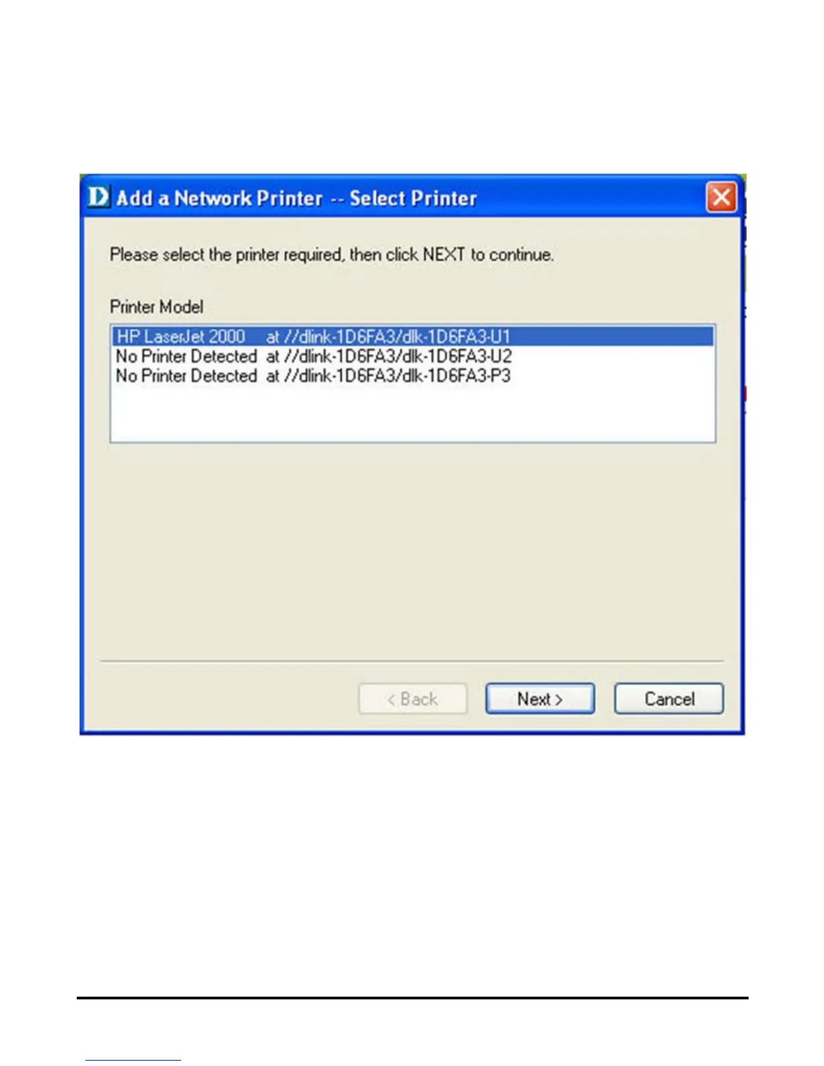Image resolution: width=824 pixels, height=1066 pixels.
Task: Cancel the printer setup wizard
Action: 669,699
